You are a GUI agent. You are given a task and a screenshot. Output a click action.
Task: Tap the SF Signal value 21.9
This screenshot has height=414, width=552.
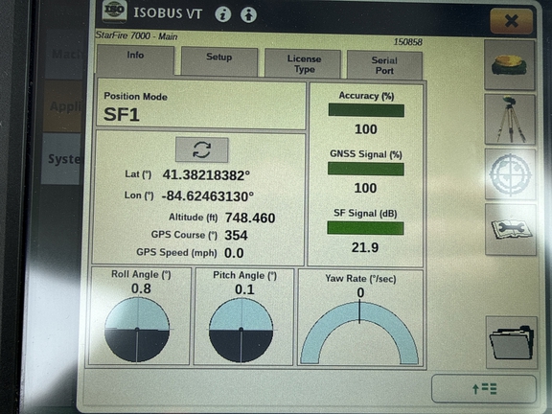(x=365, y=247)
